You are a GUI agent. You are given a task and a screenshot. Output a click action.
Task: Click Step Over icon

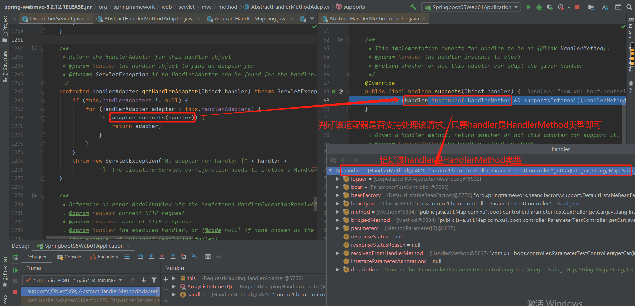pos(141,256)
